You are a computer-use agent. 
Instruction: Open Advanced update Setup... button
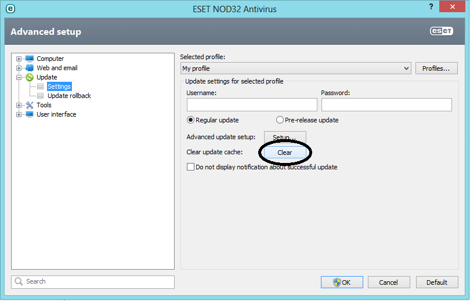[x=285, y=137]
